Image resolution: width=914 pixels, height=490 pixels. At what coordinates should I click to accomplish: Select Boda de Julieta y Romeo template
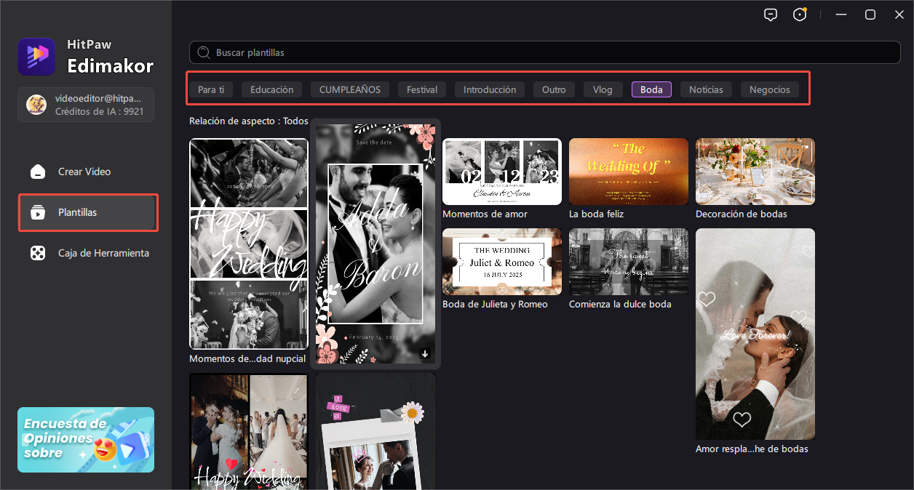pos(501,262)
